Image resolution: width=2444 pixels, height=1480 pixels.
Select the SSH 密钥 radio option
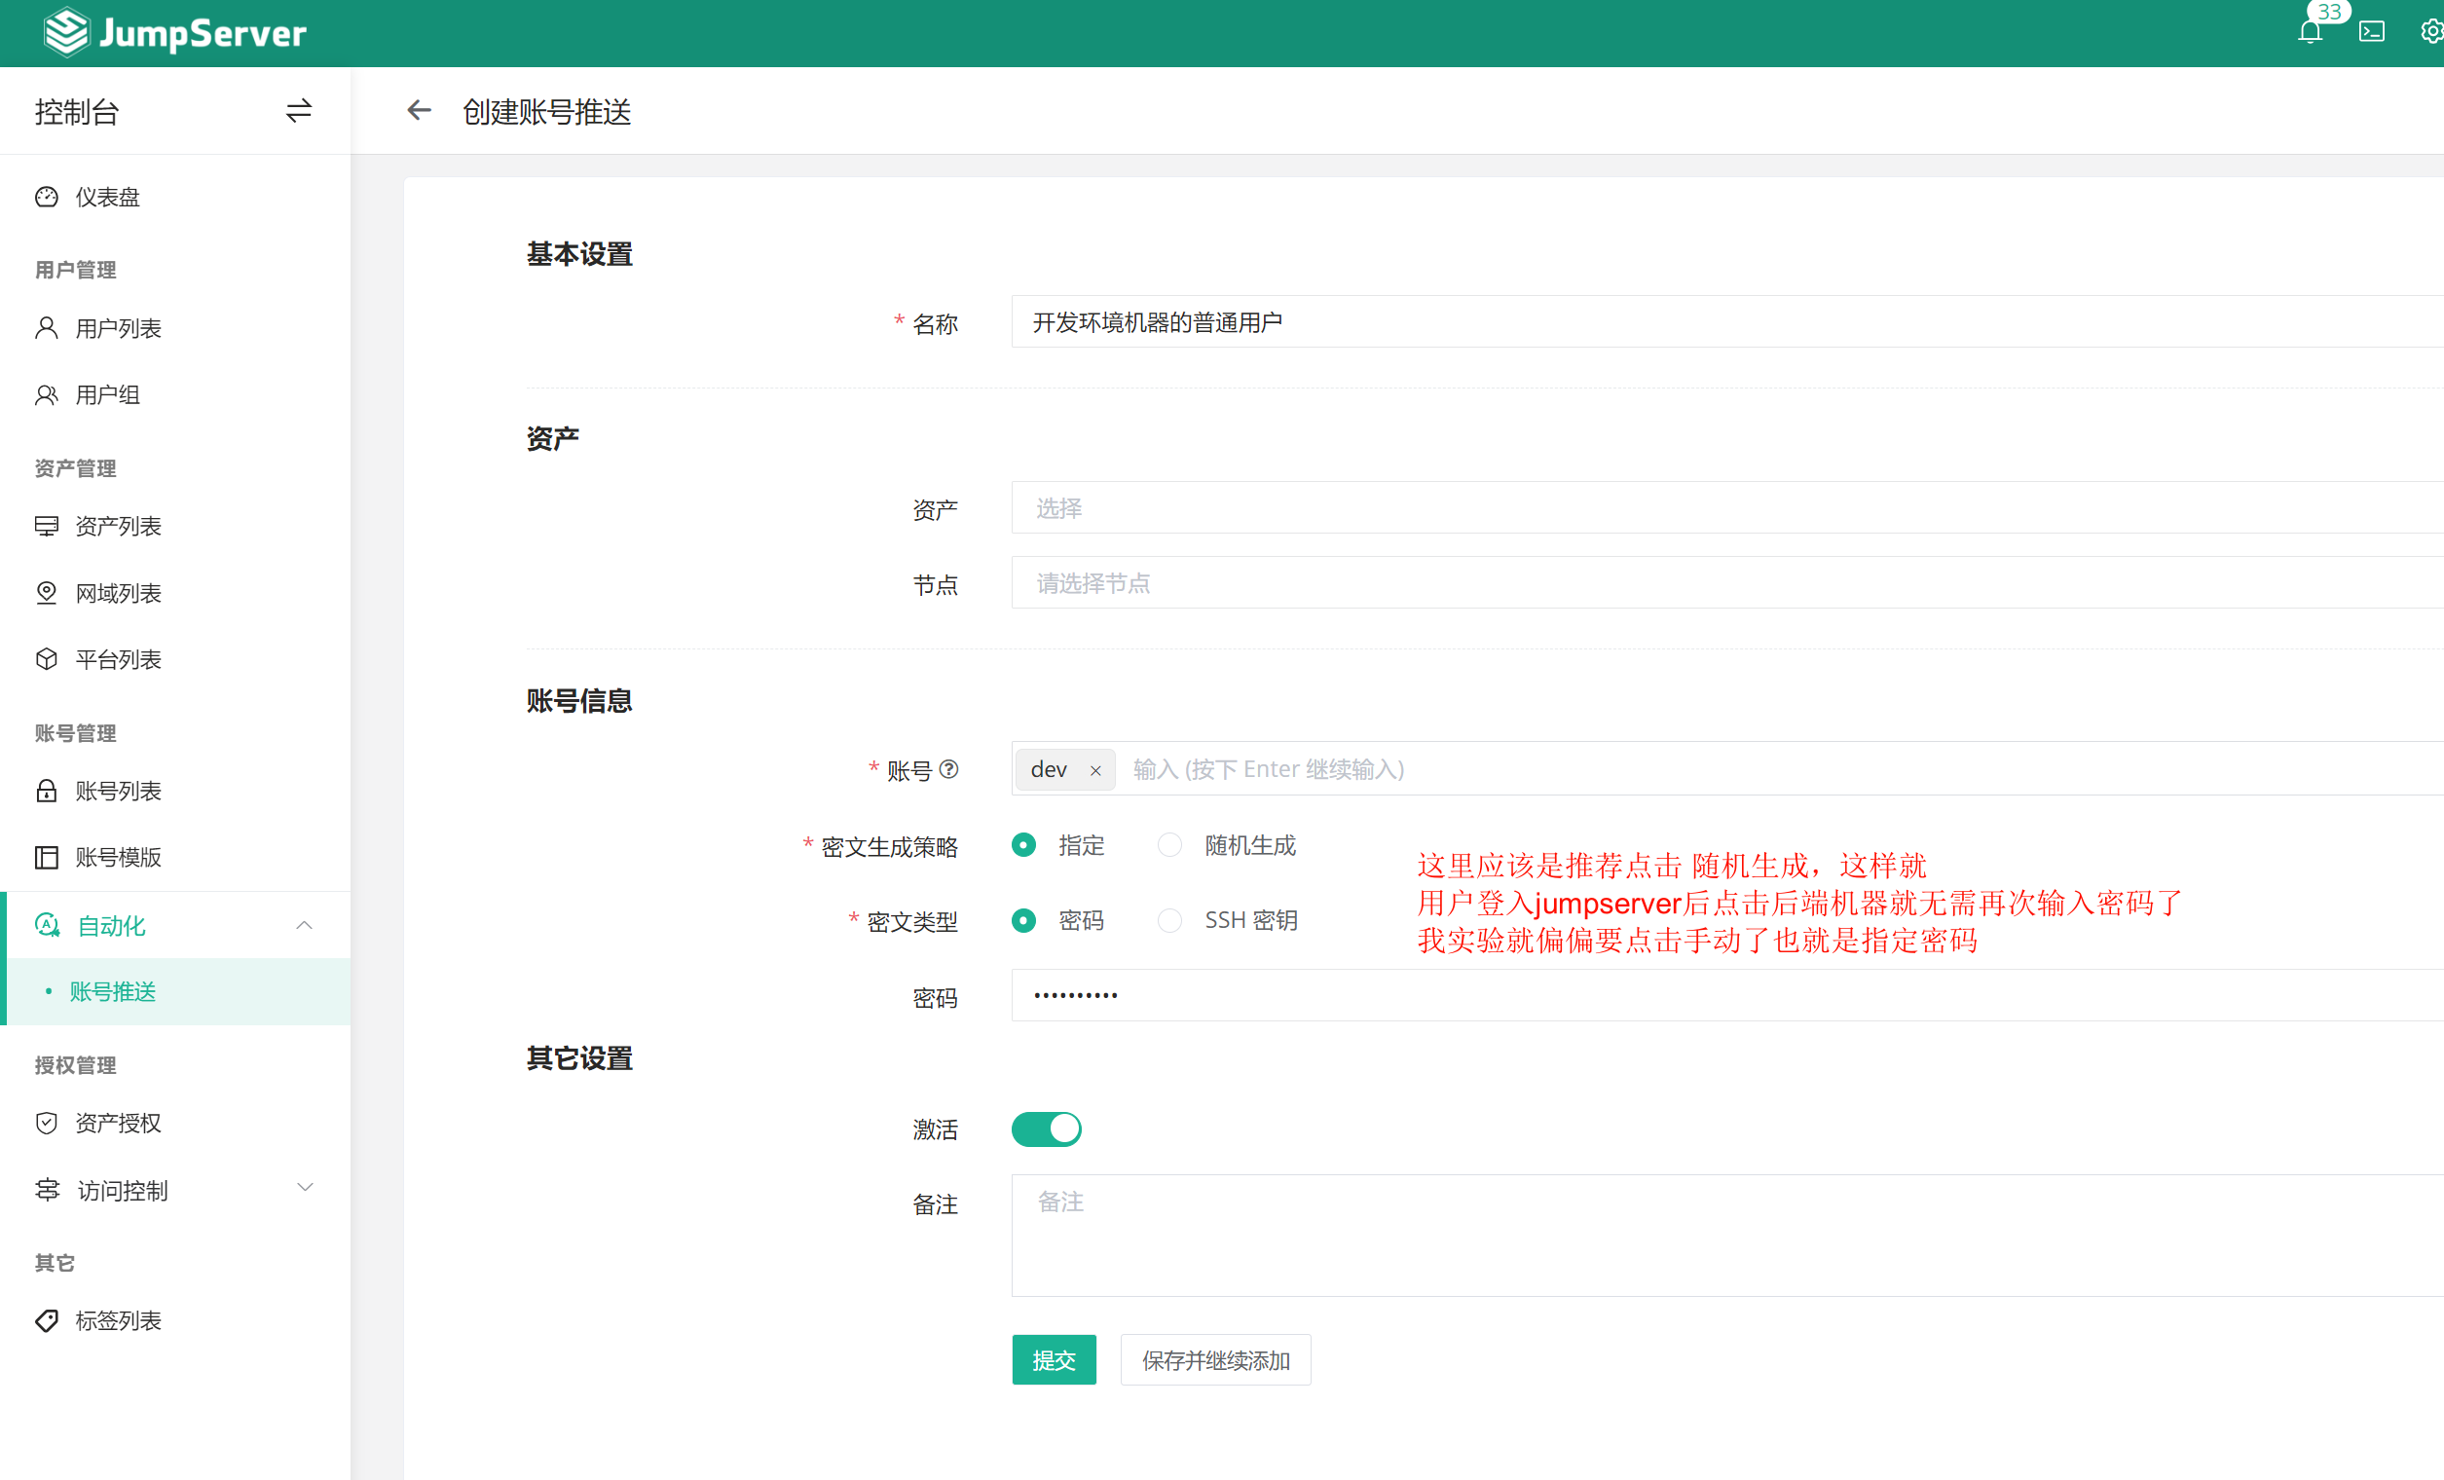[x=1170, y=920]
